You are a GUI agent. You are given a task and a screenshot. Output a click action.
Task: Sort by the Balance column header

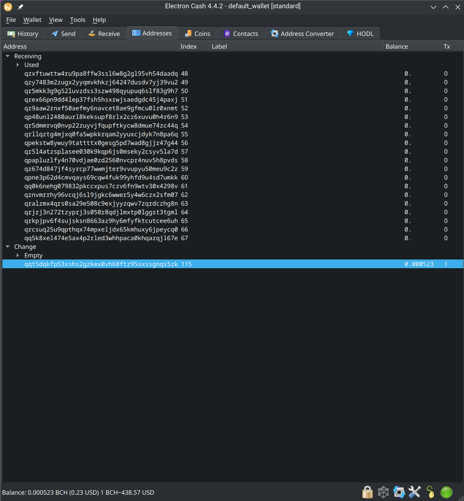[412, 47]
